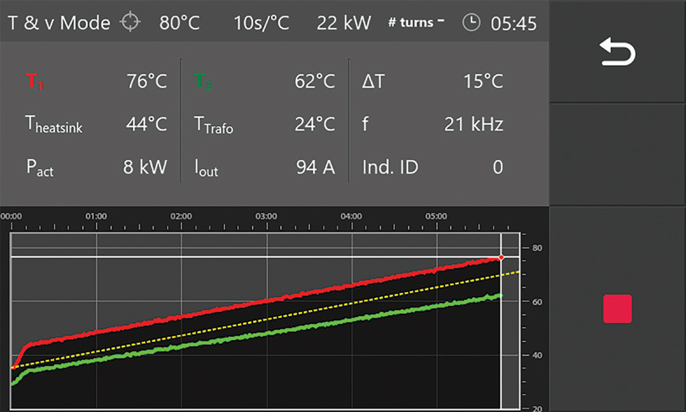
Task: Tap the heatsink temperature 44°C reading
Action: [146, 125]
